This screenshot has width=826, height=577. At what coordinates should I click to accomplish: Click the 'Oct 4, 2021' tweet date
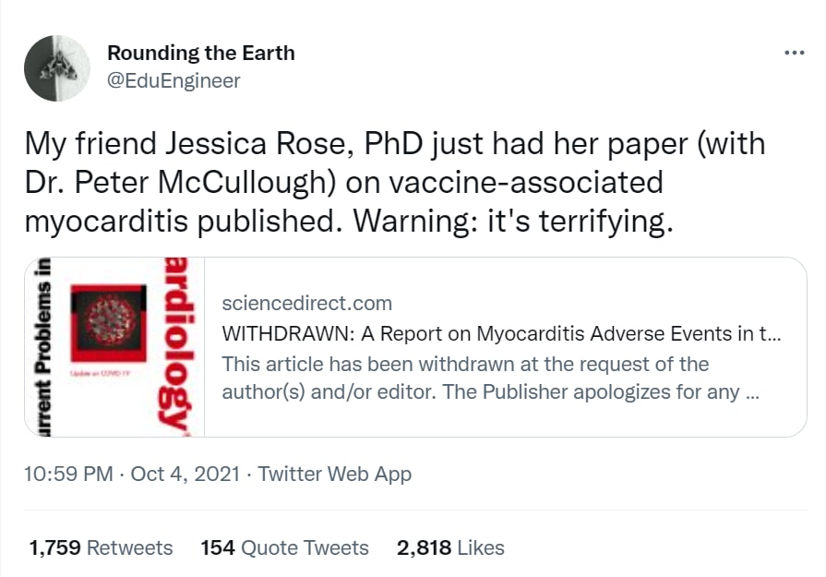click(x=185, y=475)
